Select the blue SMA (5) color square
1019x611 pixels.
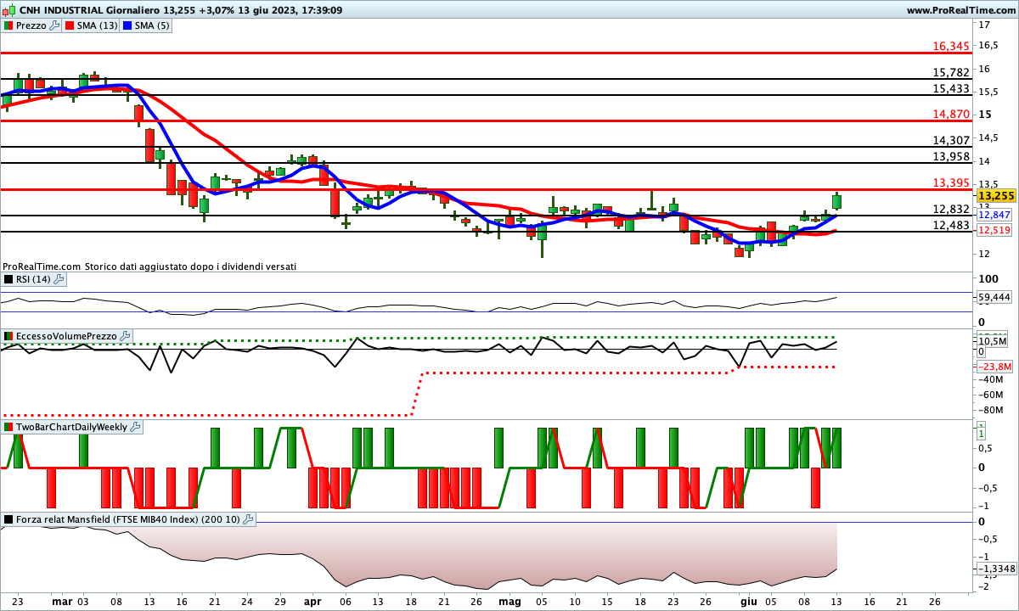point(128,25)
